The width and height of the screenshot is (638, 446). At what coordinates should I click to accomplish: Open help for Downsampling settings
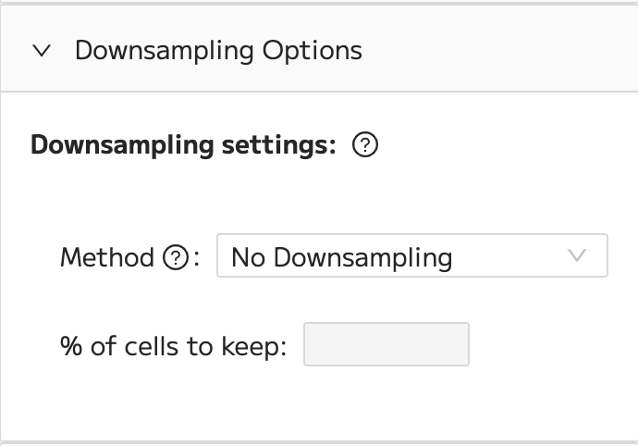point(365,144)
